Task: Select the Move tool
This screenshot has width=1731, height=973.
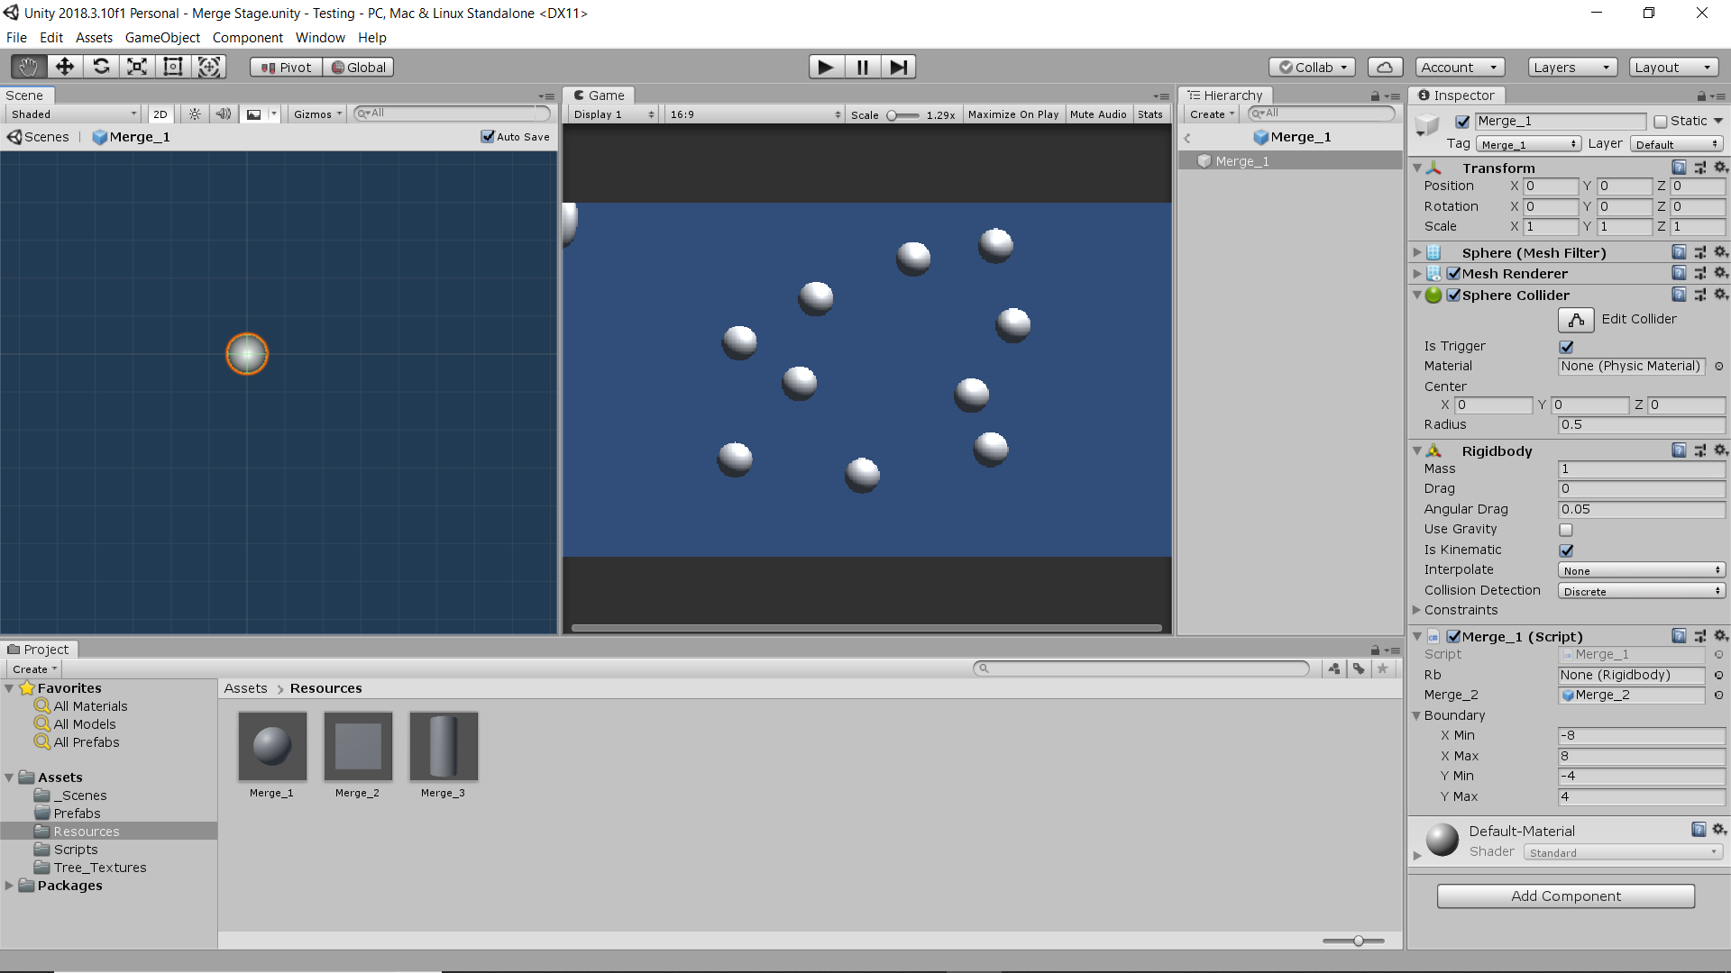Action: tap(64, 67)
